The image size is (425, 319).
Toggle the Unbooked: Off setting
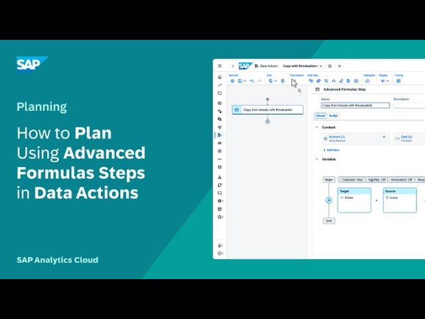coord(401,179)
